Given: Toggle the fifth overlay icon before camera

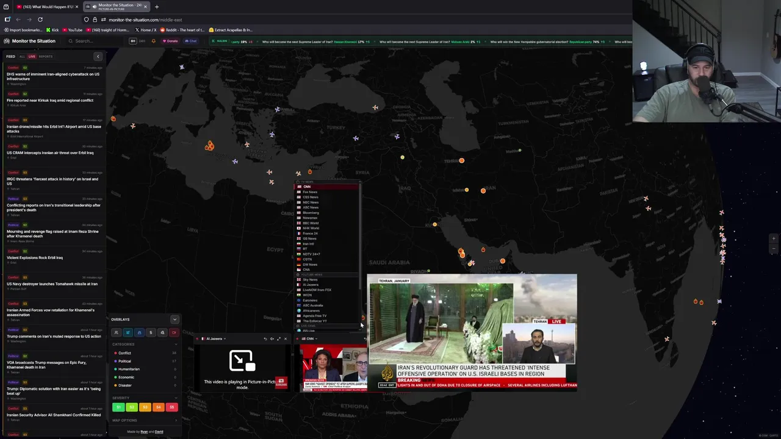Looking at the screenshot, I should [162, 332].
